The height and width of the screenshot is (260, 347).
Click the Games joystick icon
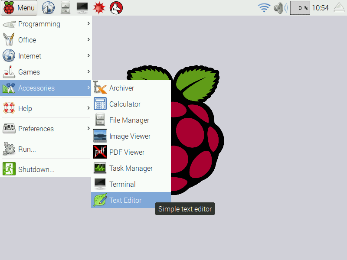coord(9,71)
